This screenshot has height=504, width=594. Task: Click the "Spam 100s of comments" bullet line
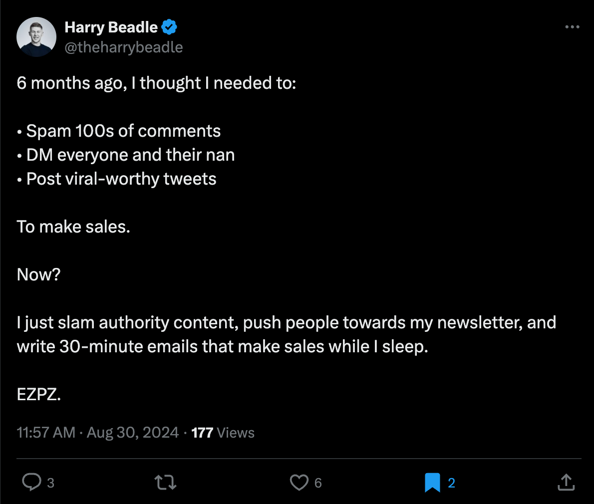pos(123,131)
